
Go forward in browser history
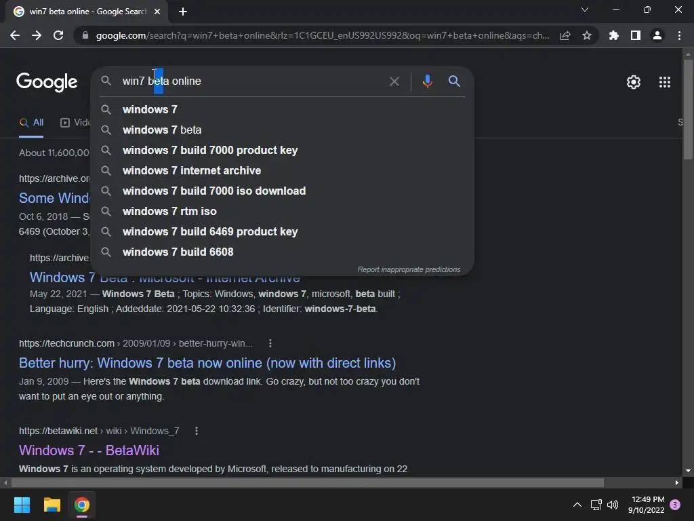coord(37,35)
